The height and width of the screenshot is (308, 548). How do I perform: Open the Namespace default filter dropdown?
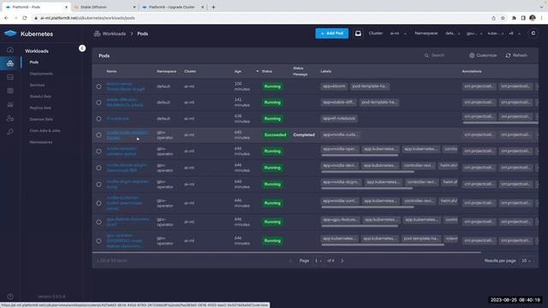click(x=453, y=33)
